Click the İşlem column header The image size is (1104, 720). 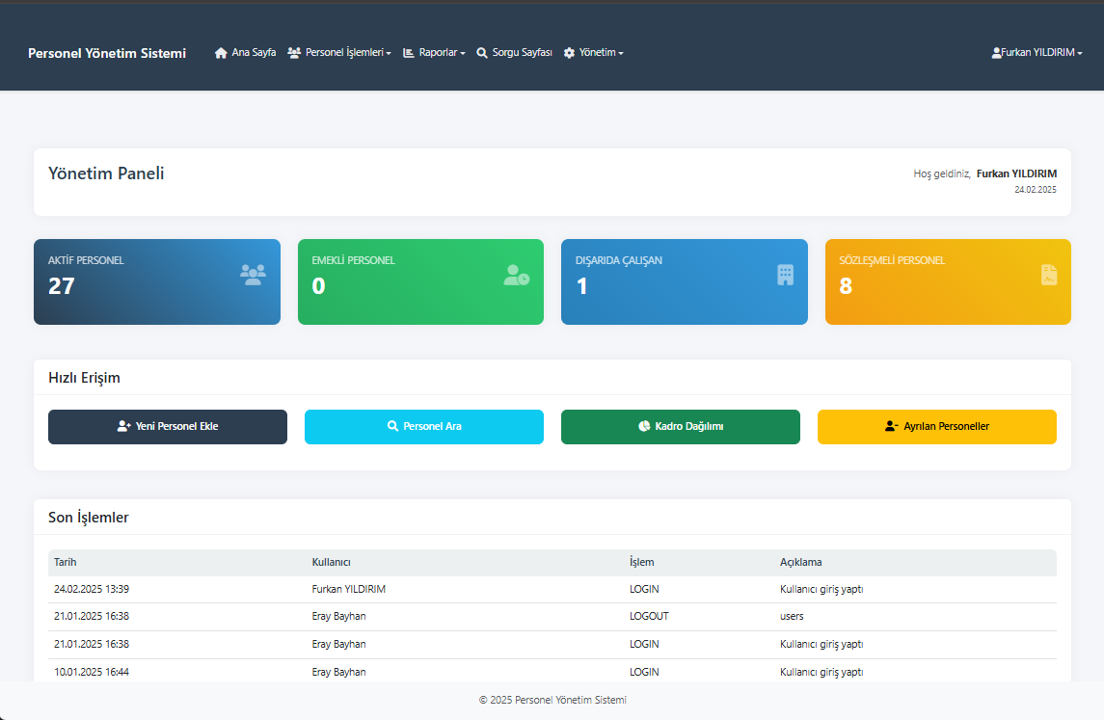(x=641, y=562)
